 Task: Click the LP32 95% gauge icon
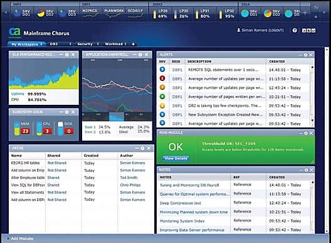(221, 14)
